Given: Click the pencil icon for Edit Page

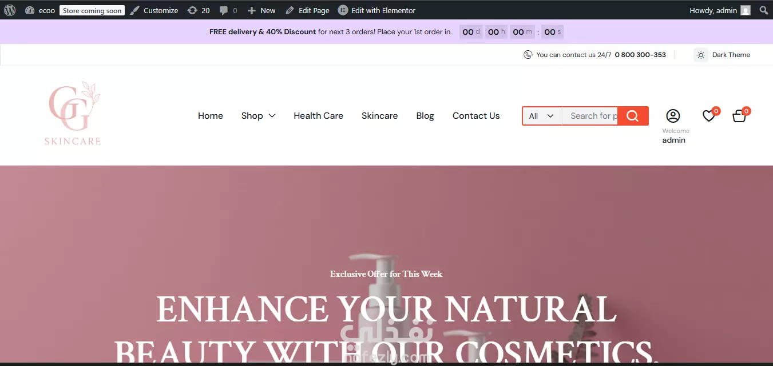Looking at the screenshot, I should [290, 10].
